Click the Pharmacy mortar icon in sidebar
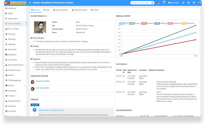This screenshot has height=126, width=206. pos(6,34)
